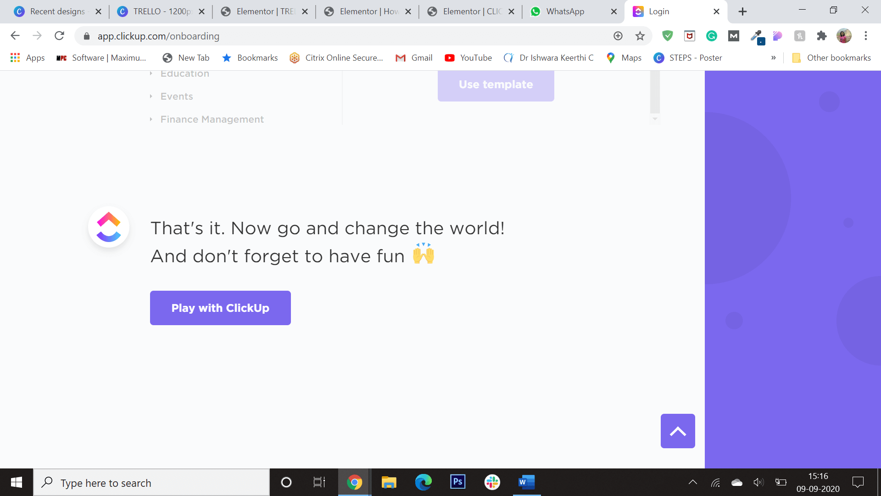Image resolution: width=881 pixels, height=496 pixels.
Task: Expand the Events template category
Action: (172, 96)
